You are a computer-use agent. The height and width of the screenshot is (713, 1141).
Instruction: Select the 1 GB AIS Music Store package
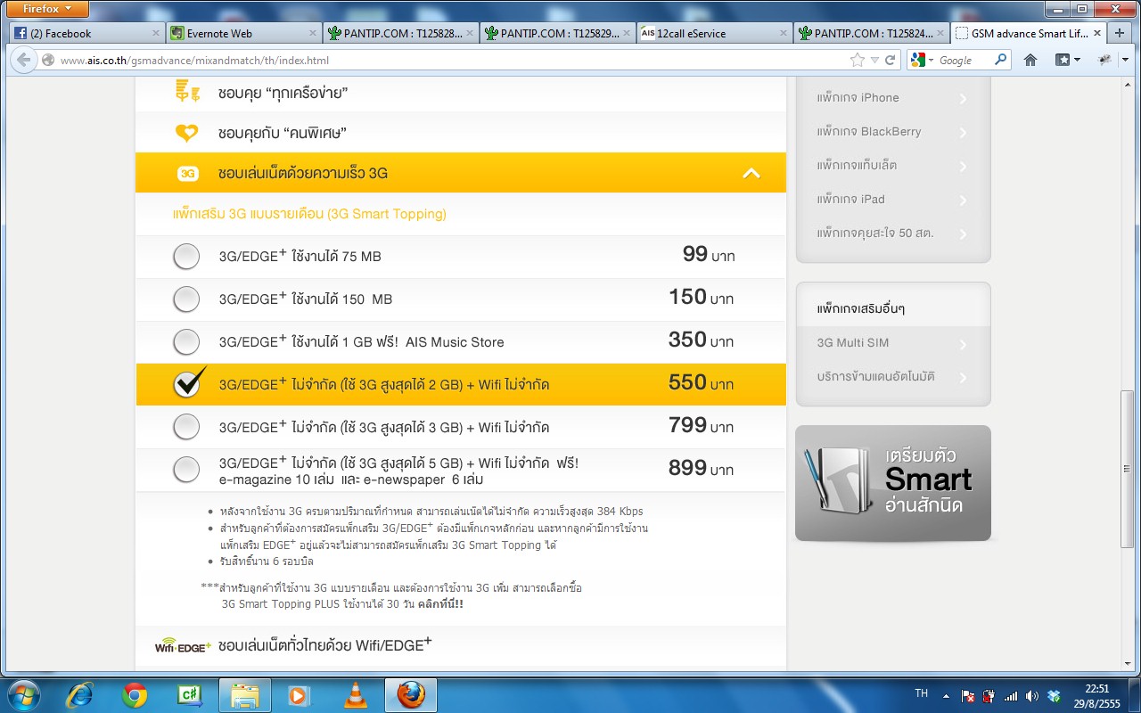pos(186,342)
